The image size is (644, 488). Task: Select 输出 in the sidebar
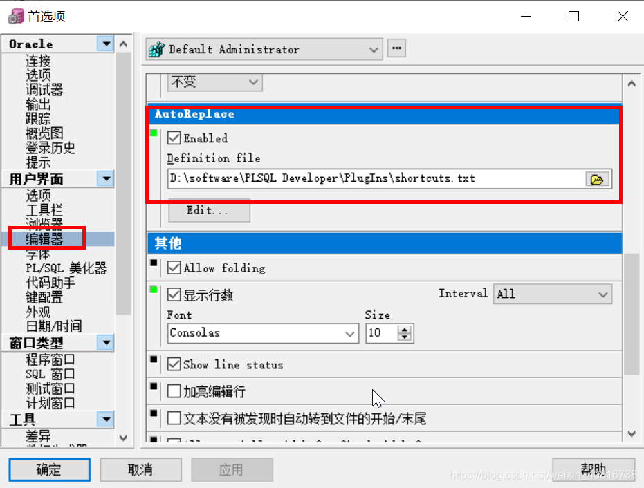point(38,104)
